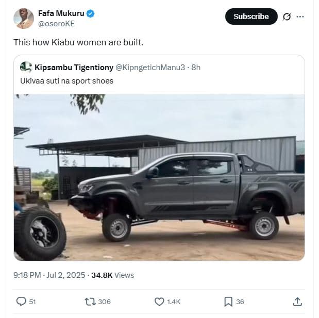The height and width of the screenshot is (318, 319).
Task: Open Kipsambu Tigentiony's small avatar
Action: (26, 67)
